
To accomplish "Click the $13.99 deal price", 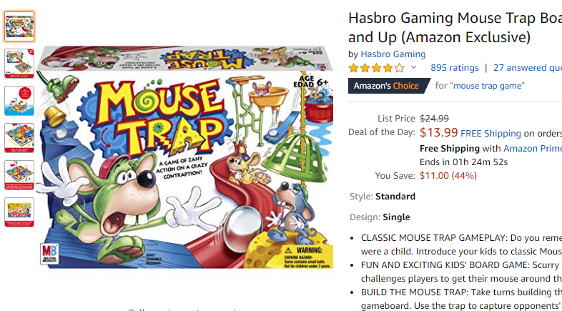I will (x=439, y=132).
